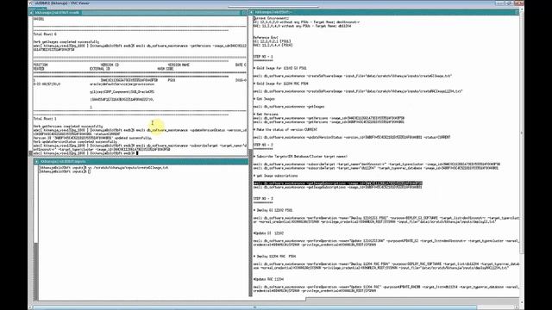Click the 'Deploy GI 12102 PSU1' note line
Image resolution: width=552 pixels, height=310 pixels.
pyautogui.click(x=273, y=210)
